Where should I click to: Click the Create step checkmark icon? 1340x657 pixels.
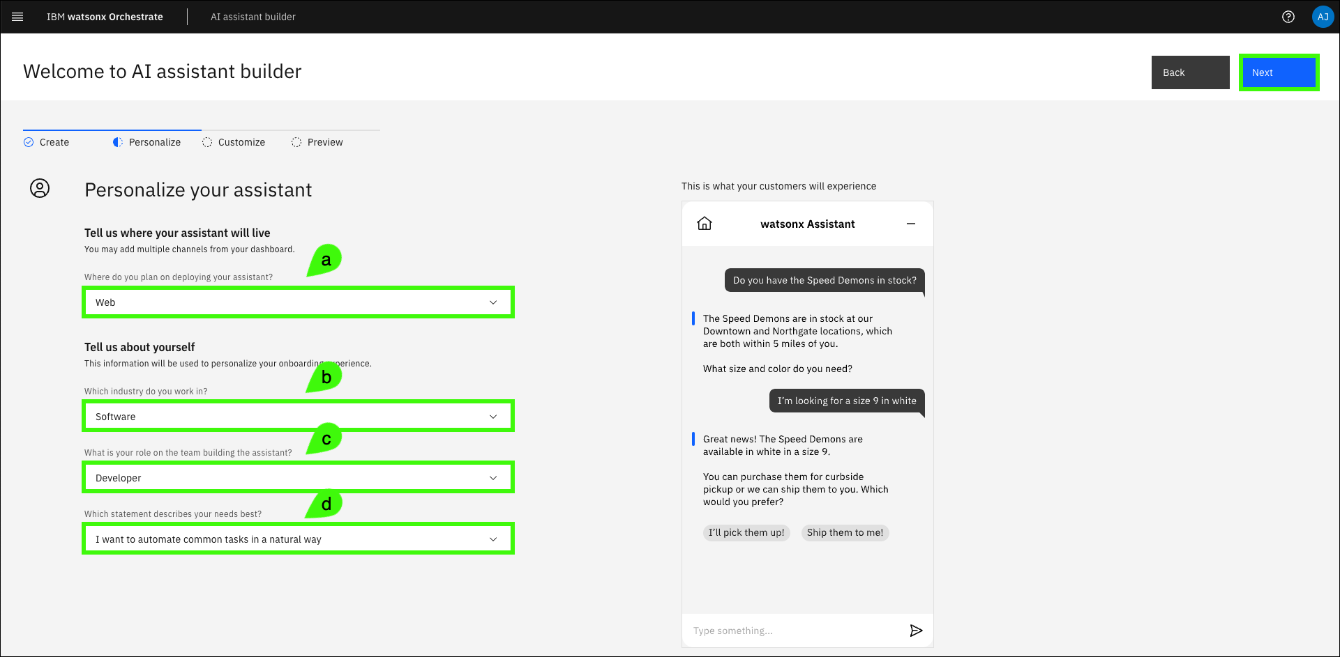pyautogui.click(x=29, y=142)
